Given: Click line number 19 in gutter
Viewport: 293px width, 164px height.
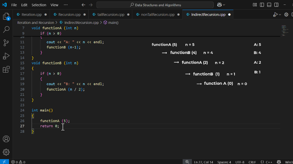Looking at the screenshot, I should [x=22, y=84].
